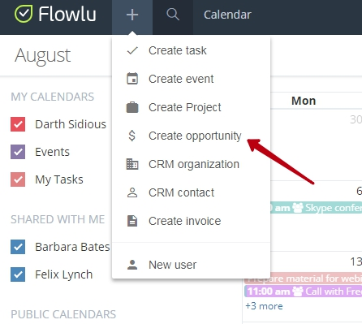Disable the My Tasks calendar checkbox
The width and height of the screenshot is (362, 324).
[x=18, y=179]
